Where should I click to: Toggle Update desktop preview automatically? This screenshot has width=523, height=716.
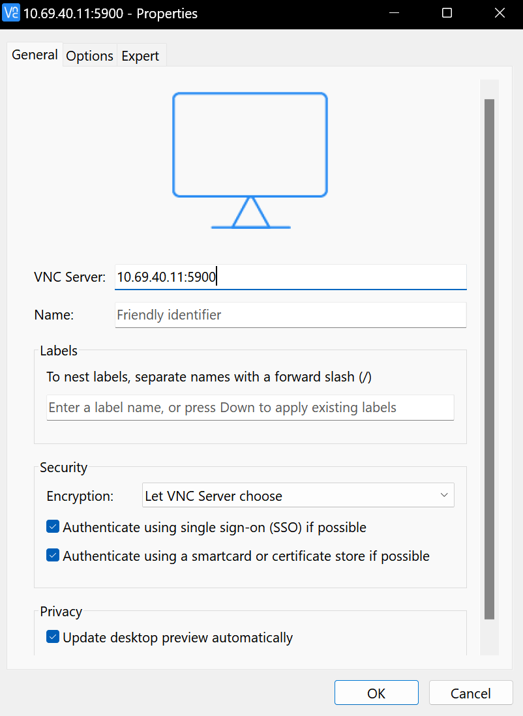tap(53, 636)
